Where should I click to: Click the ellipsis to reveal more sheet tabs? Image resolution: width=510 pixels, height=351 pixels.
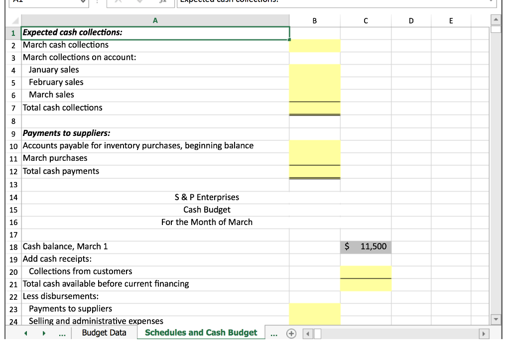[x=62, y=334]
